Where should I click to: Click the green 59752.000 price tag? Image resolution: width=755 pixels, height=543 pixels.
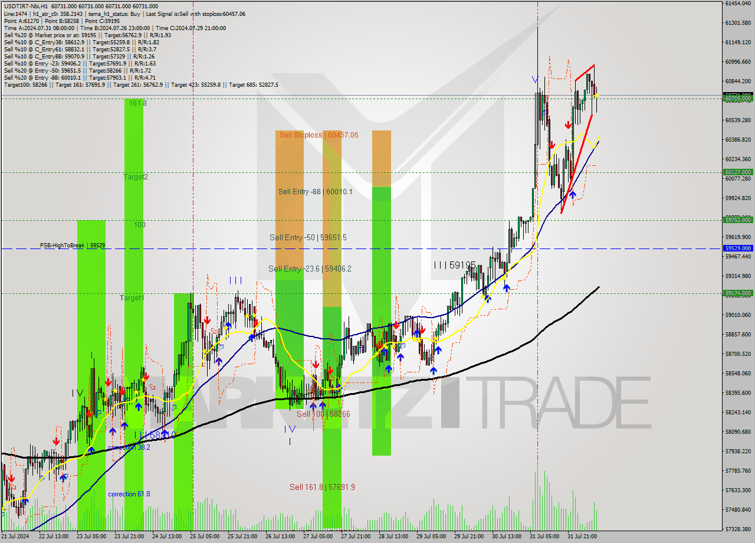pyautogui.click(x=738, y=220)
